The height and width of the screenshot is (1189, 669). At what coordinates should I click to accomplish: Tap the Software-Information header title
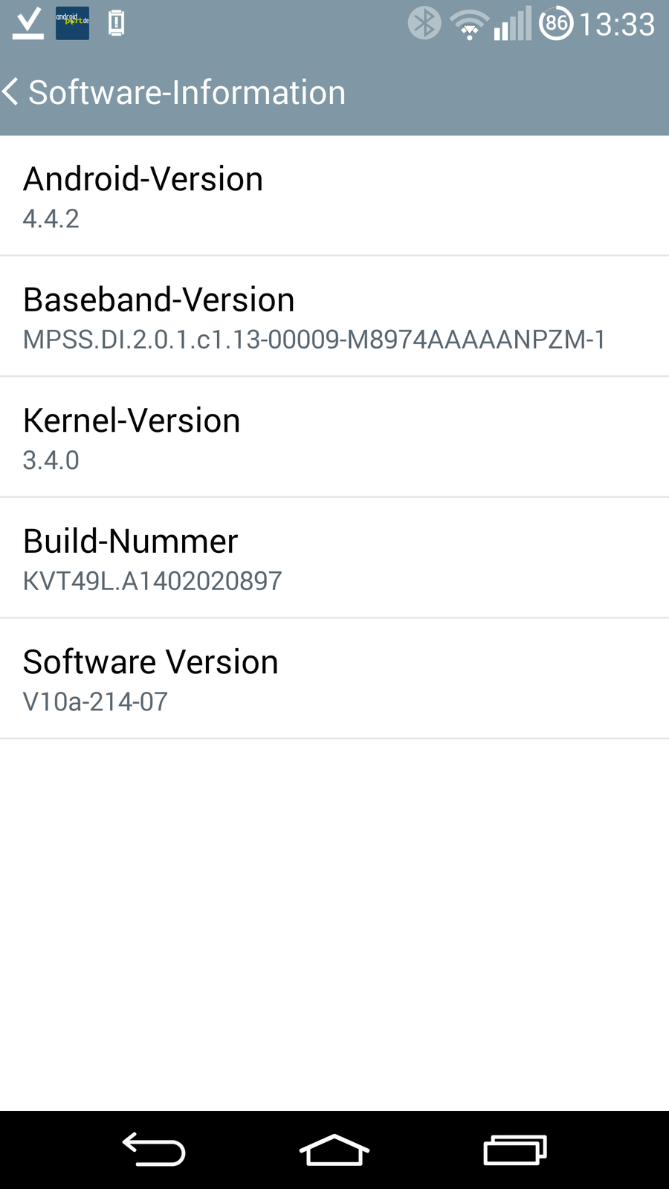pos(187,93)
